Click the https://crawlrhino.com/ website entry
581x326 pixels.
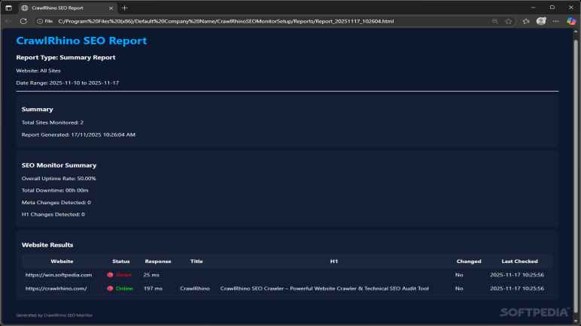(56, 288)
